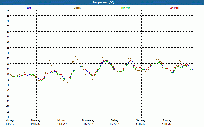The height and width of the screenshot is (127, 204).
Task: Click the -15 y-axis value
Action: tap(8, 101)
